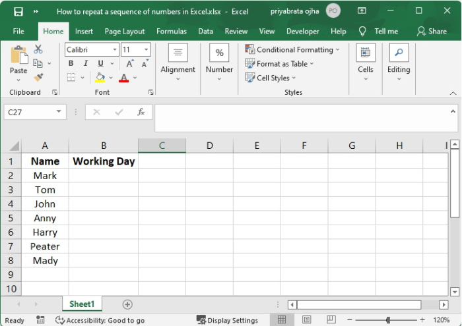
Task: Open Display Settings in status bar
Action: click(x=227, y=320)
